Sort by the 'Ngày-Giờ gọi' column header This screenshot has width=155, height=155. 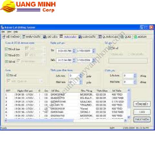click(25, 91)
